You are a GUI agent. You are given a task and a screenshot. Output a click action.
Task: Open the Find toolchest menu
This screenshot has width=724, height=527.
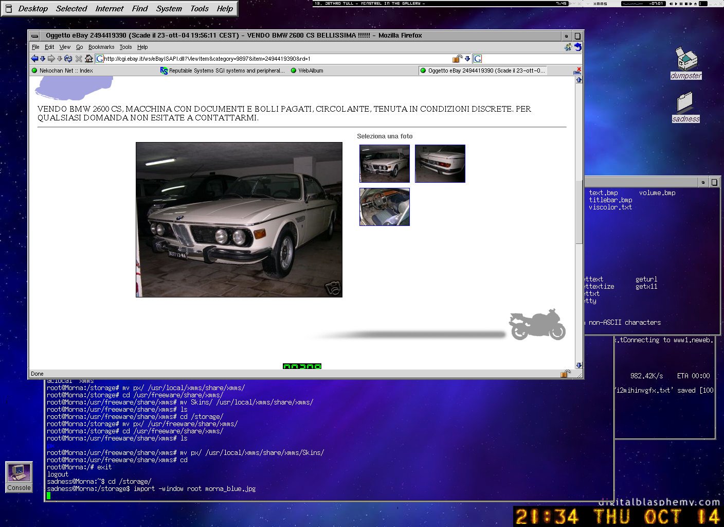coord(140,9)
